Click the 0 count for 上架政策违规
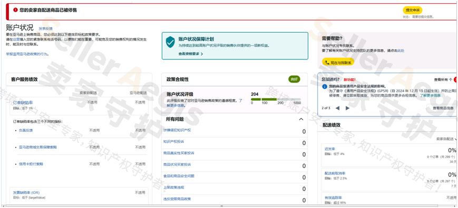458x208 pixels. pos(304,189)
